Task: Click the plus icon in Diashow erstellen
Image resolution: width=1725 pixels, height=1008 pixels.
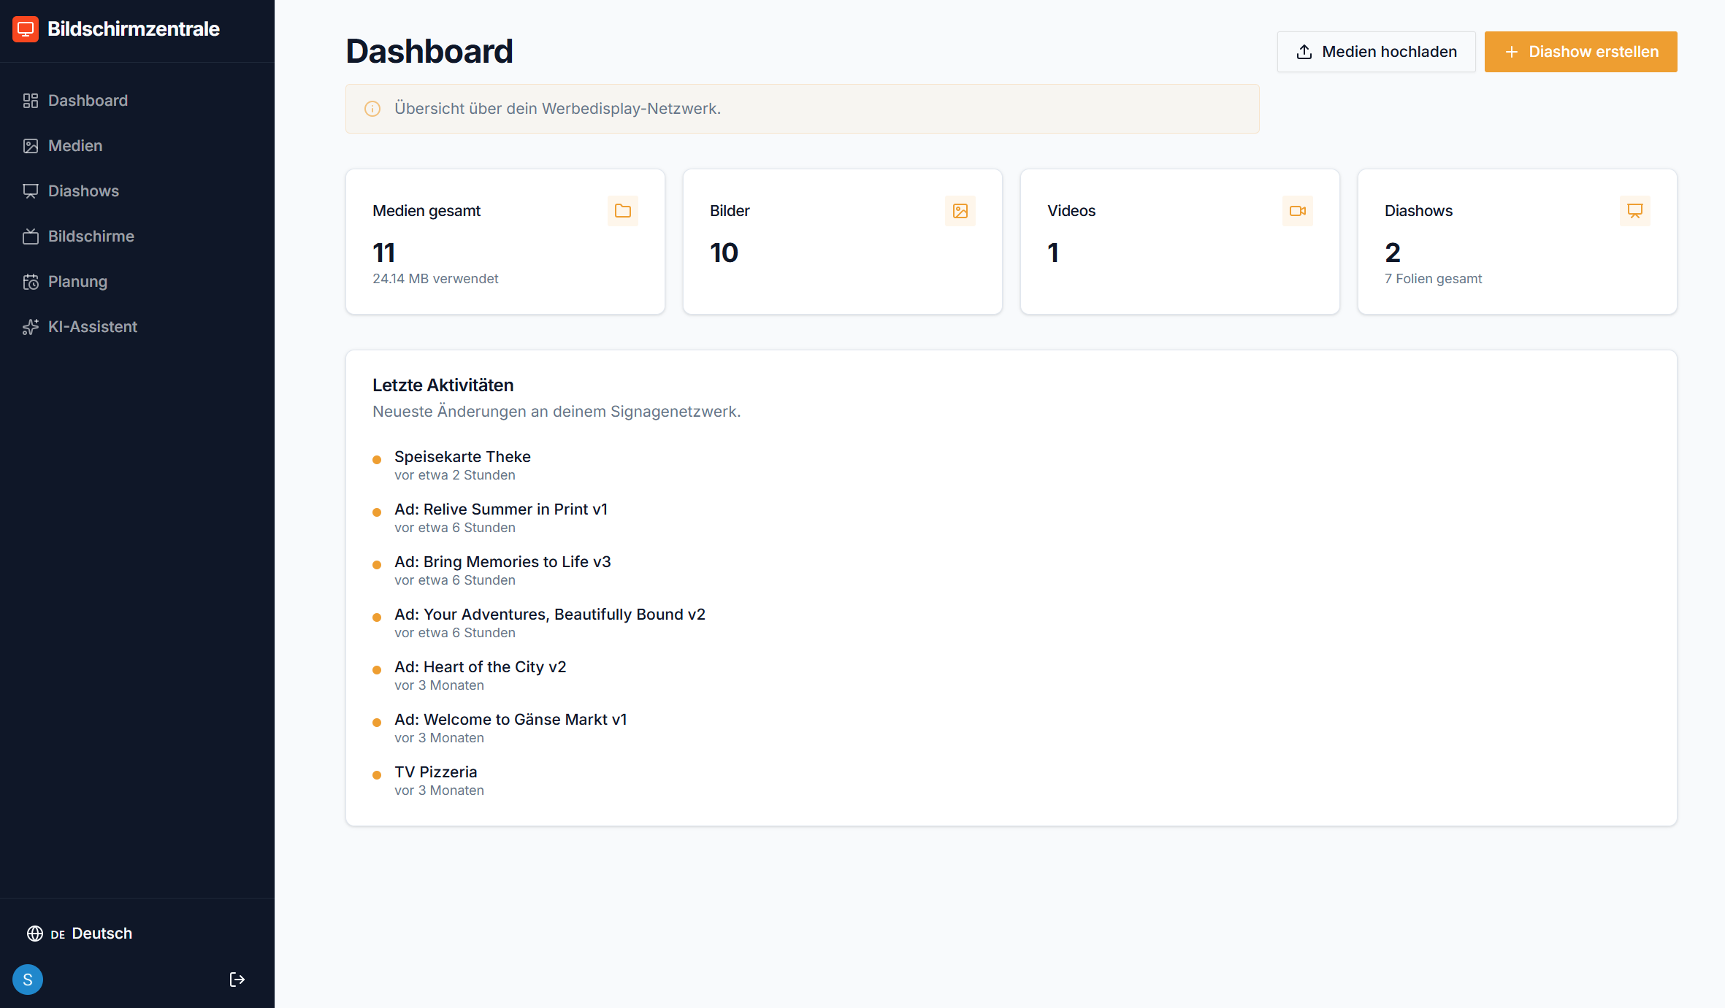Action: tap(1512, 52)
